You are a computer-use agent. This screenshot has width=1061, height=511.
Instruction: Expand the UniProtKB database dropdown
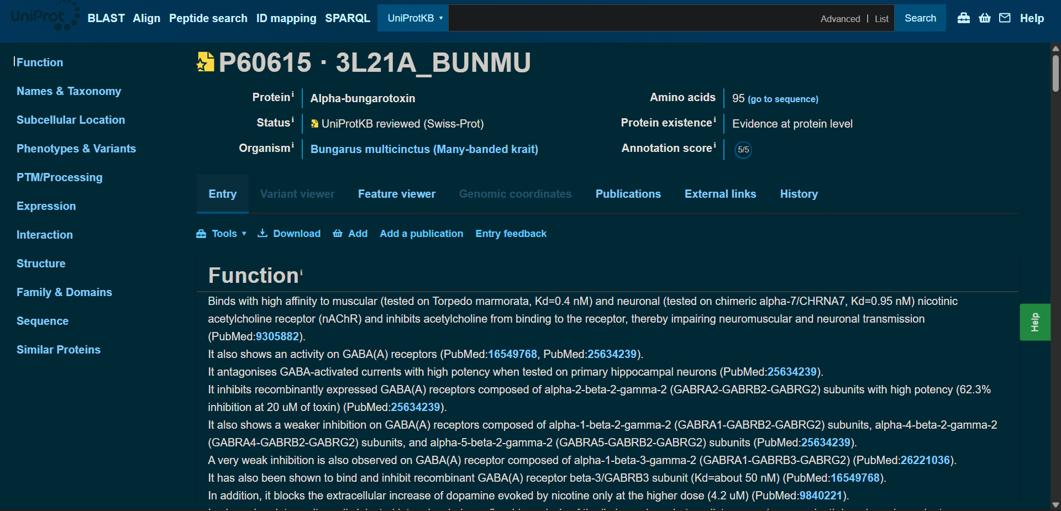413,18
